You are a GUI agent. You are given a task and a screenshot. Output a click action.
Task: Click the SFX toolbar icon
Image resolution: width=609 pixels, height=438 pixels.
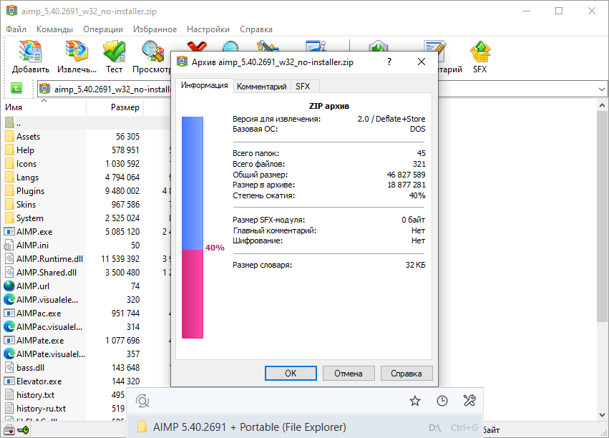point(479,52)
